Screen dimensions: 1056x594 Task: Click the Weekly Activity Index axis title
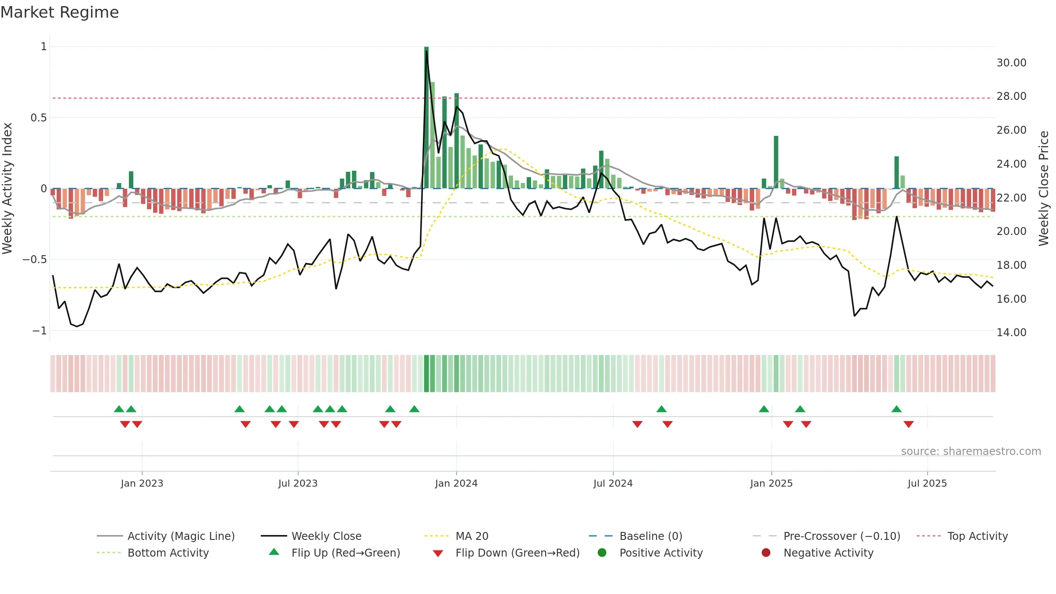click(7, 188)
